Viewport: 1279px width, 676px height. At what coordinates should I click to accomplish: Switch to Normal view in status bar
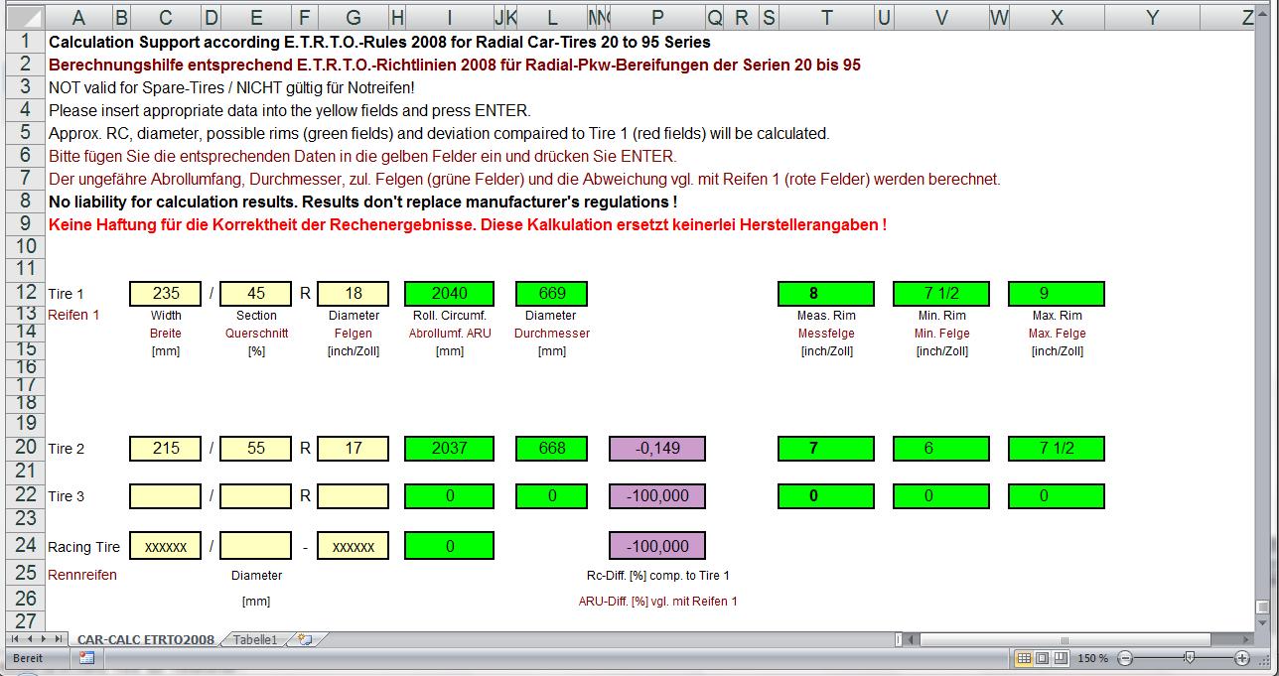(x=1024, y=658)
